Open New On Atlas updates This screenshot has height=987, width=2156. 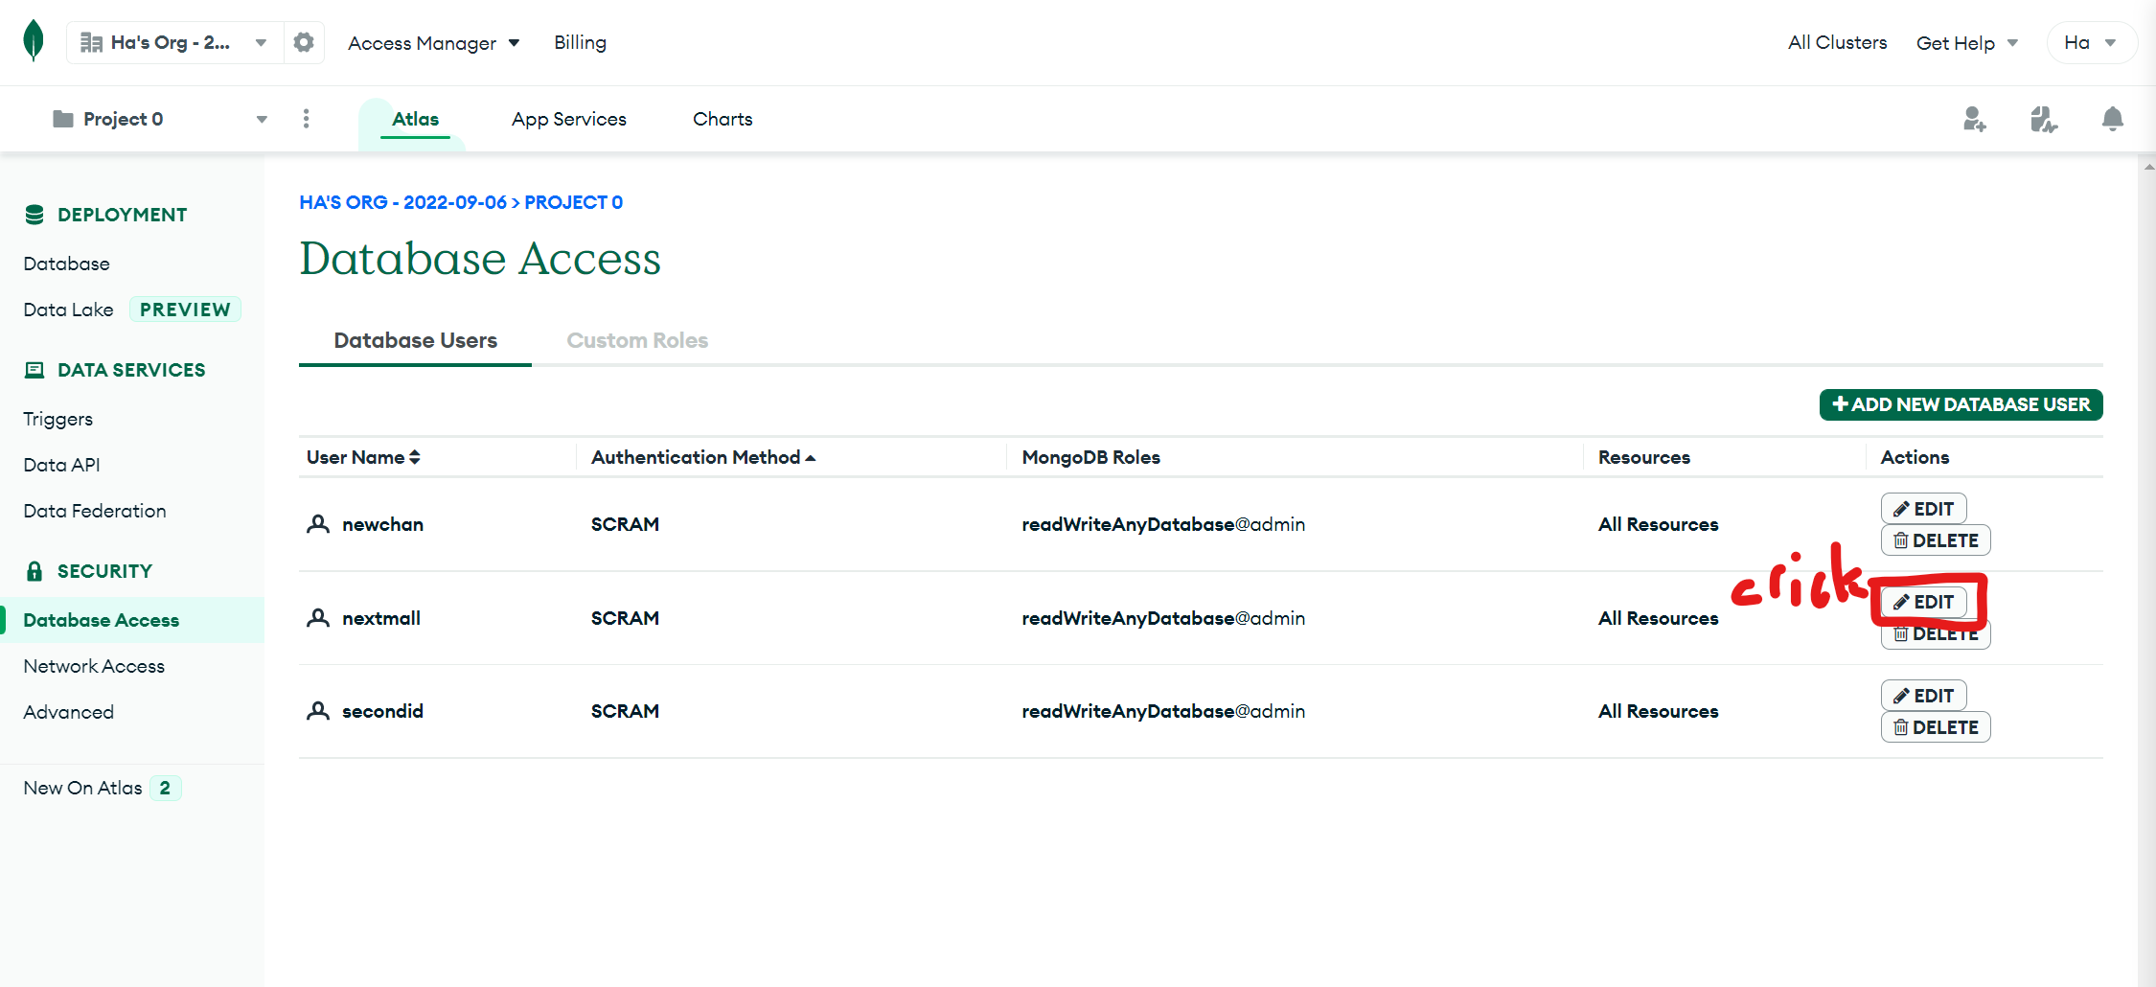82,788
